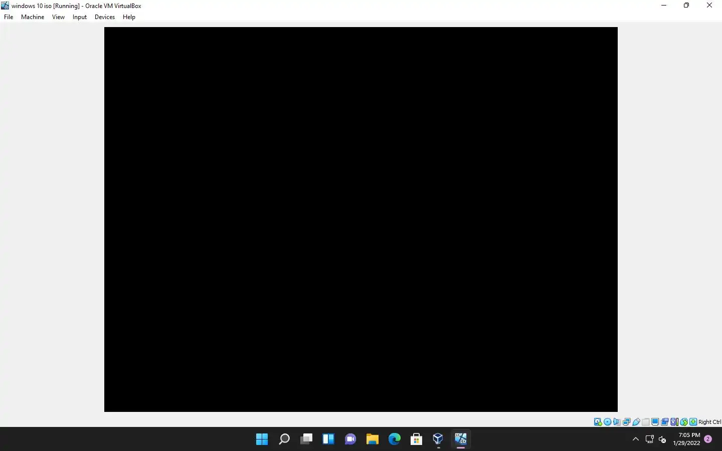Open the Windows Start menu
Screen dimensions: 722x451
click(x=262, y=439)
